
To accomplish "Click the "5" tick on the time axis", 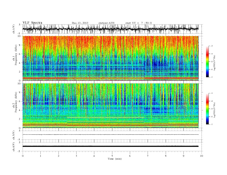I will (112, 156).
